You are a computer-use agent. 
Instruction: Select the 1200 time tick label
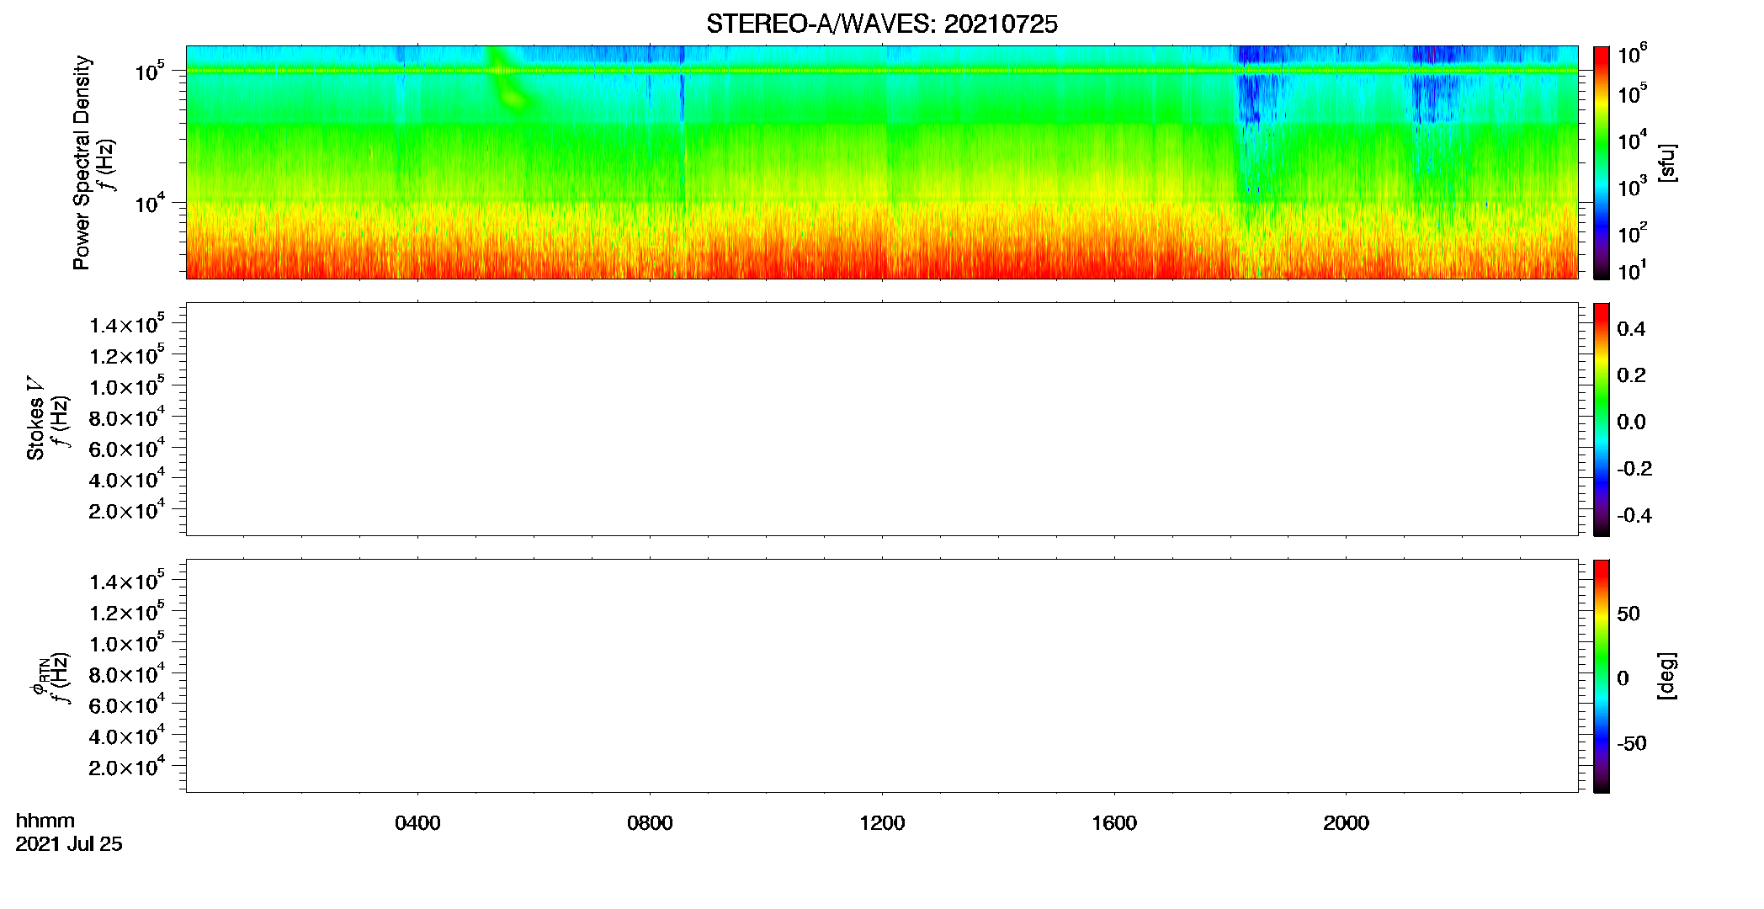[x=882, y=823]
